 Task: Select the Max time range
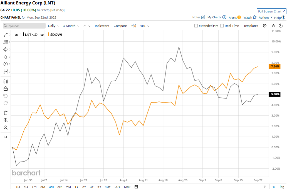pos(127,187)
